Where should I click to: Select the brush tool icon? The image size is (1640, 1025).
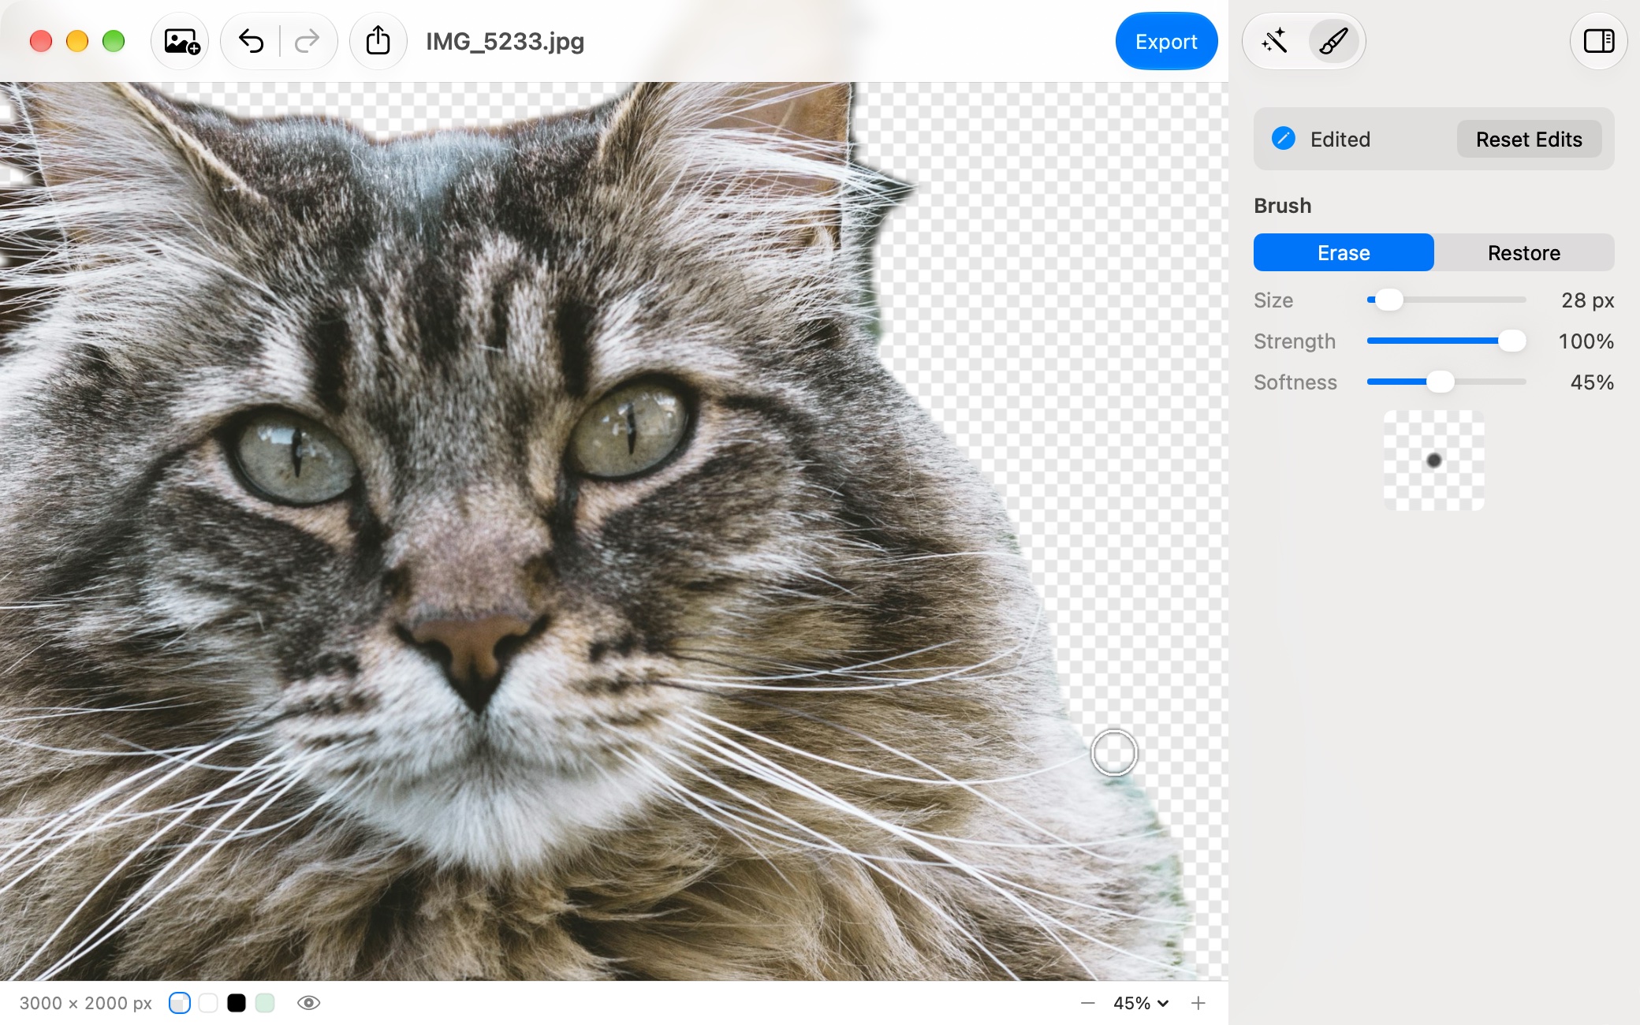(1333, 41)
